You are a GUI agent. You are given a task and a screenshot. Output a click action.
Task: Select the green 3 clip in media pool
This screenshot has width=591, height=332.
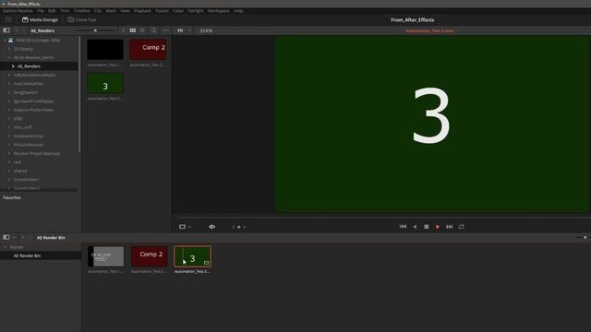tap(193, 256)
